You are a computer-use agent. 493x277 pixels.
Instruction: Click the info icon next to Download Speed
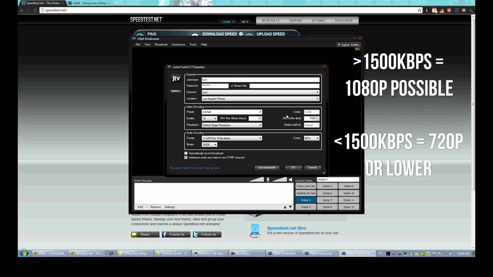pos(241,34)
